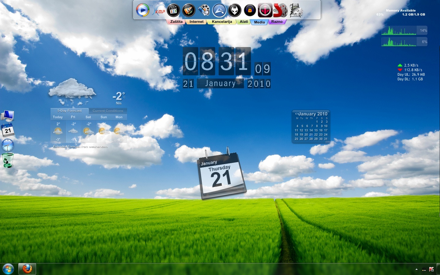The image size is (440, 275).
Task: Launch the AIMP player icon
Action: (x=219, y=10)
